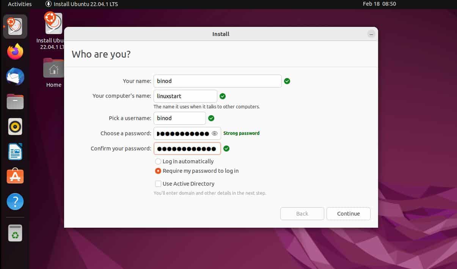Open the clock showing Feb 18 08:50

[x=379, y=4]
